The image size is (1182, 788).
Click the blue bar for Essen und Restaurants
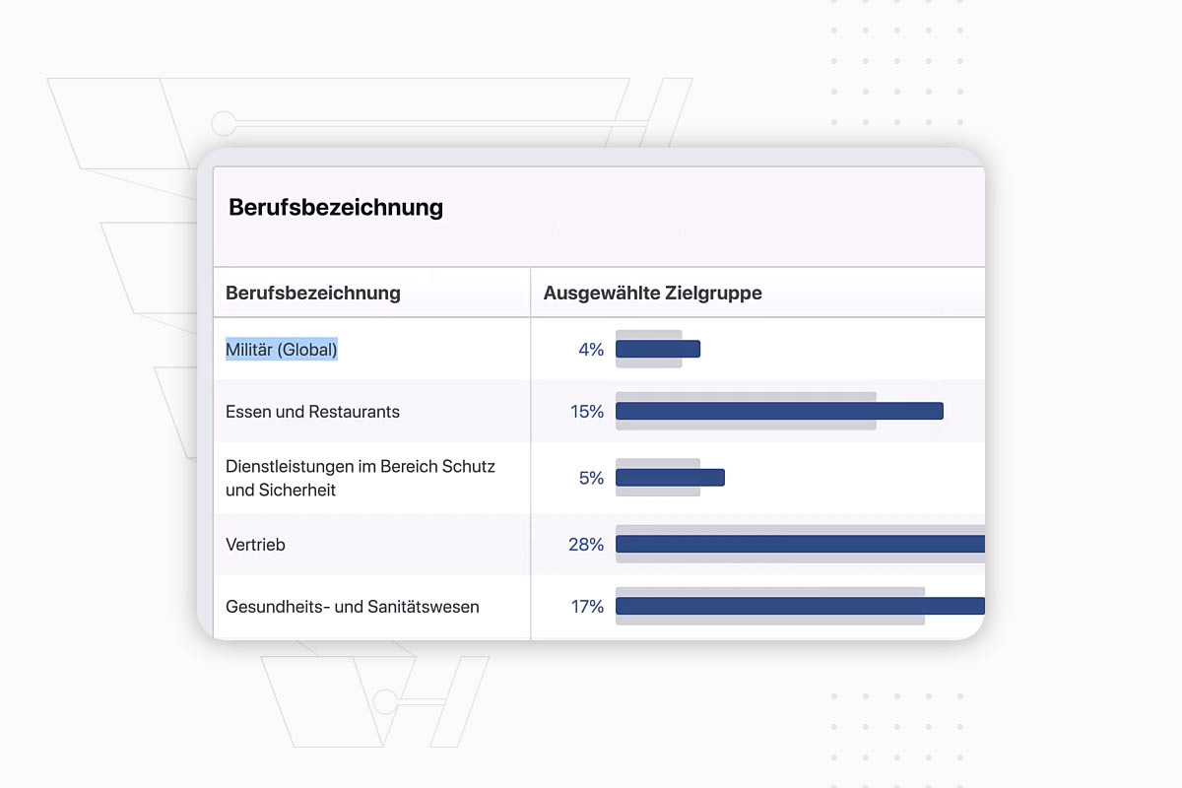[x=779, y=411]
